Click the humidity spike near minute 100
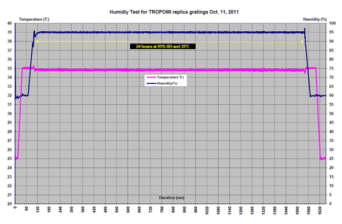 [34, 33]
